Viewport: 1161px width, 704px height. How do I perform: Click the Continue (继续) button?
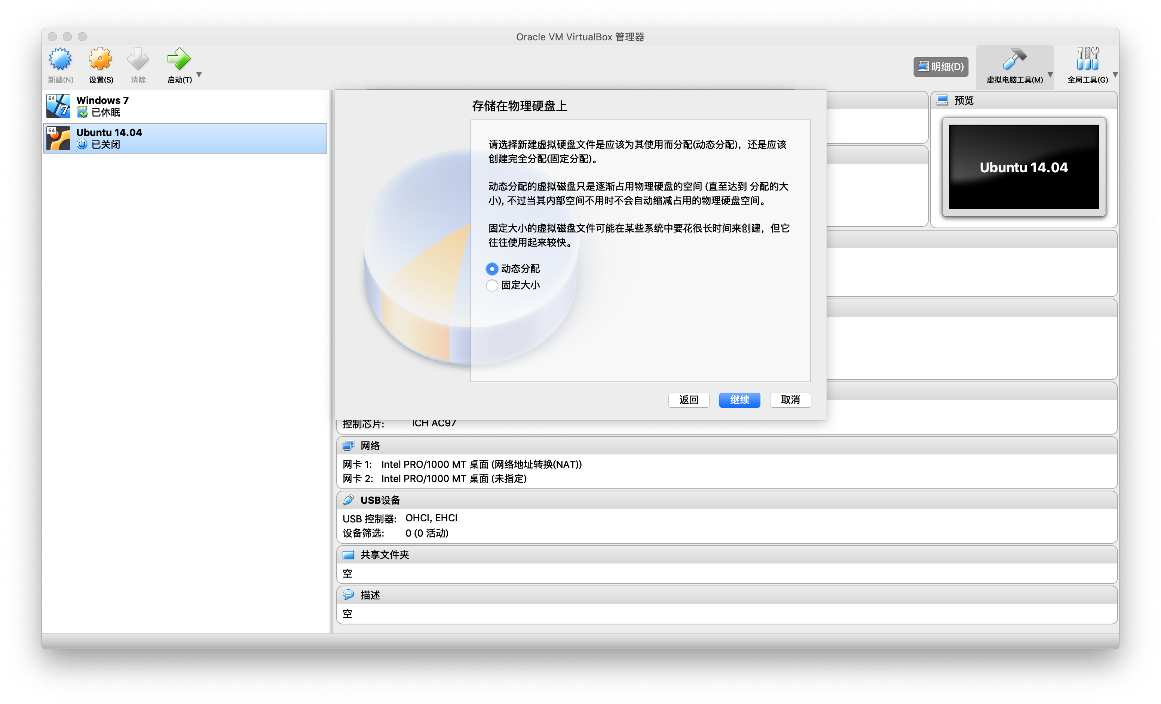pyautogui.click(x=740, y=400)
